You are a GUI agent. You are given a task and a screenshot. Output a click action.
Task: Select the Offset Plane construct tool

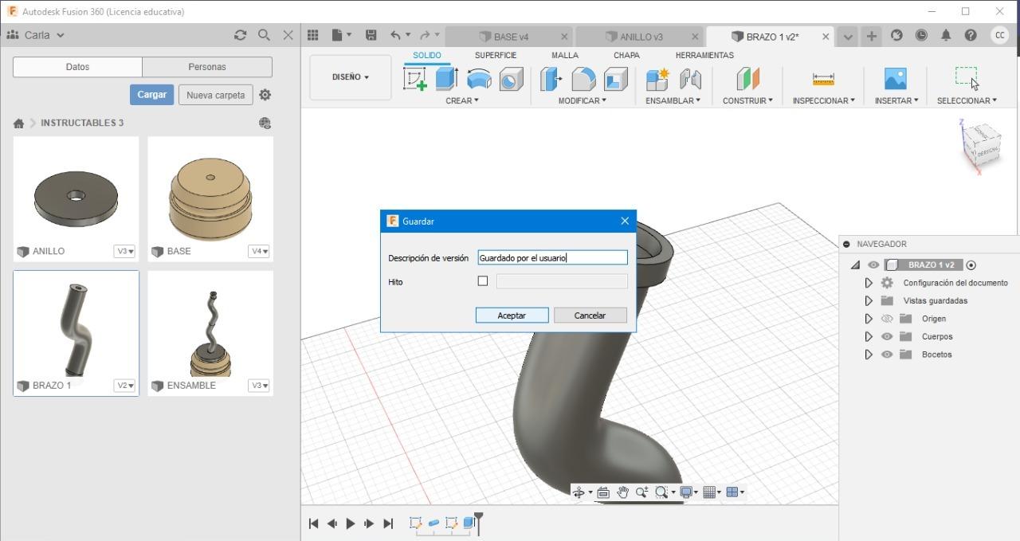click(x=747, y=79)
